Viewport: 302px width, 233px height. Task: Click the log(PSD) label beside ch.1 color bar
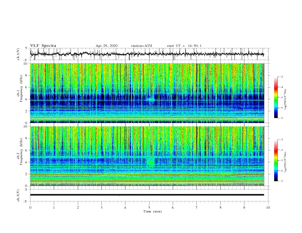point(285,99)
